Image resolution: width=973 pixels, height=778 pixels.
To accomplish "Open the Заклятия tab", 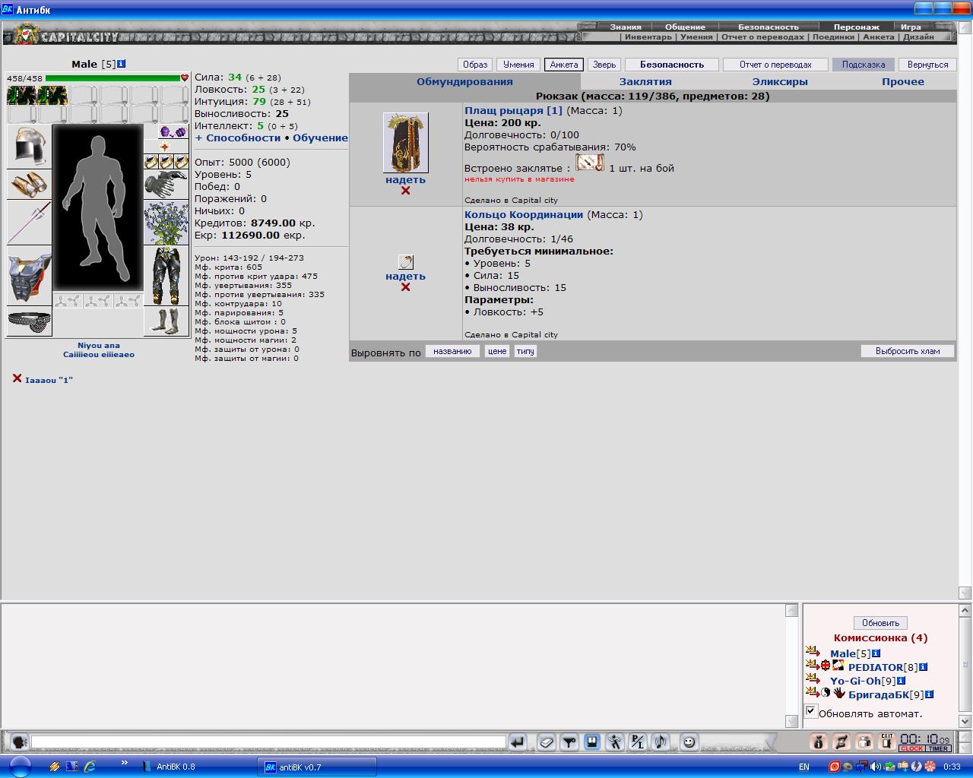I will [x=645, y=81].
